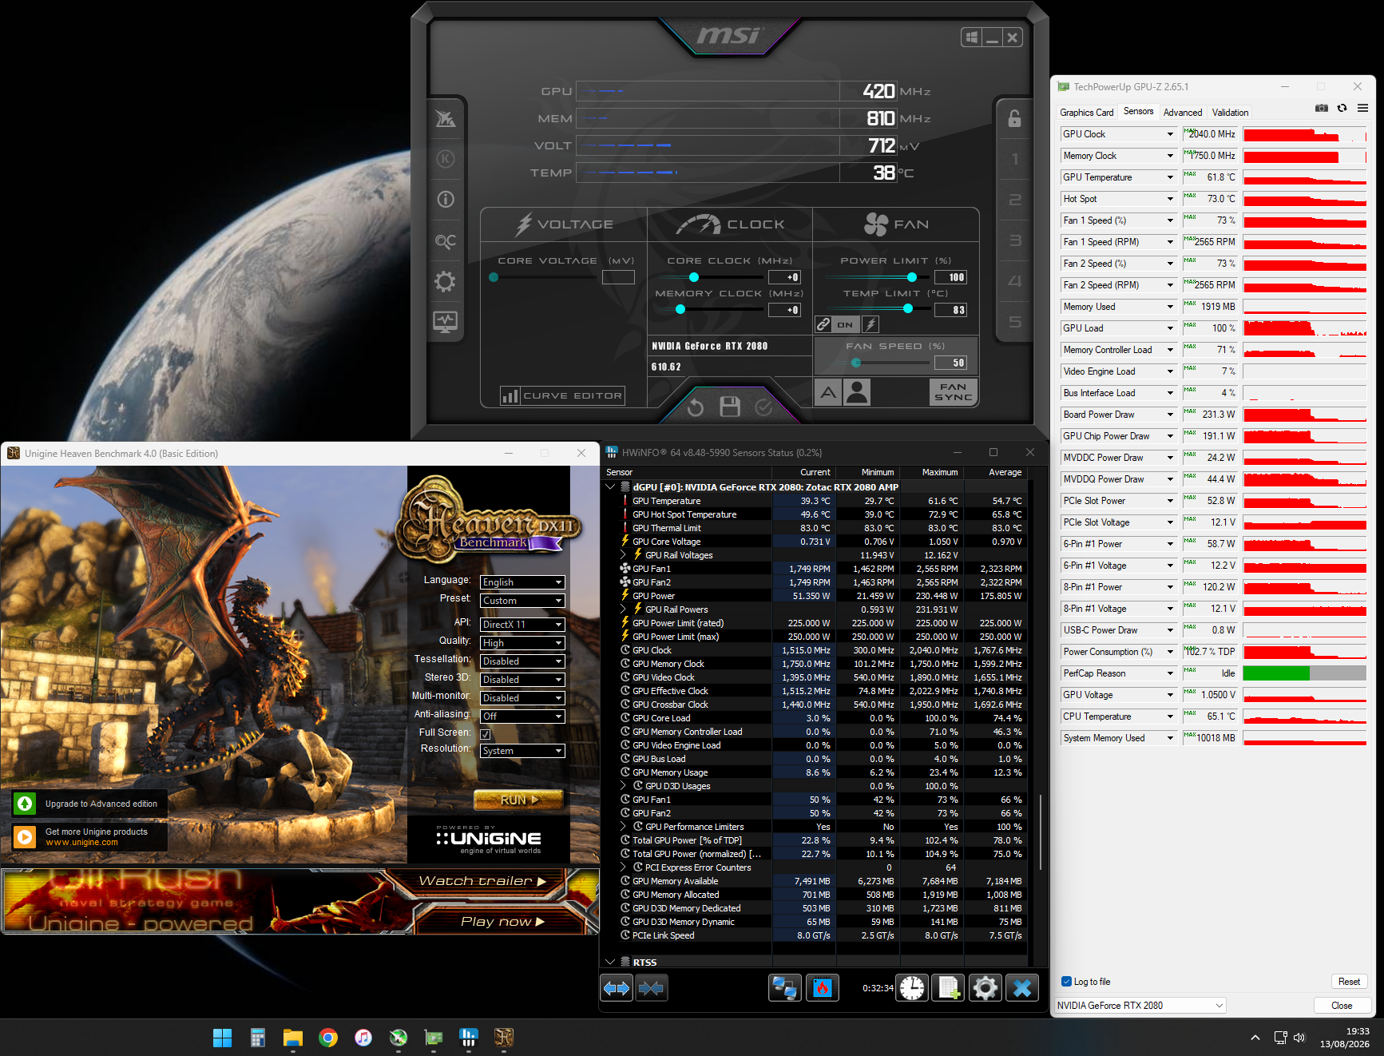This screenshot has width=1384, height=1056.
Task: Toggle Log to file checkbox in GPU-Z
Action: coord(1066,982)
